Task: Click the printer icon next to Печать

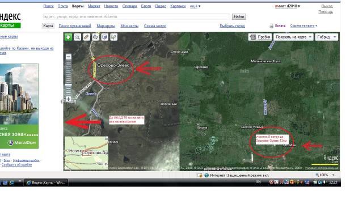Action: point(271,26)
